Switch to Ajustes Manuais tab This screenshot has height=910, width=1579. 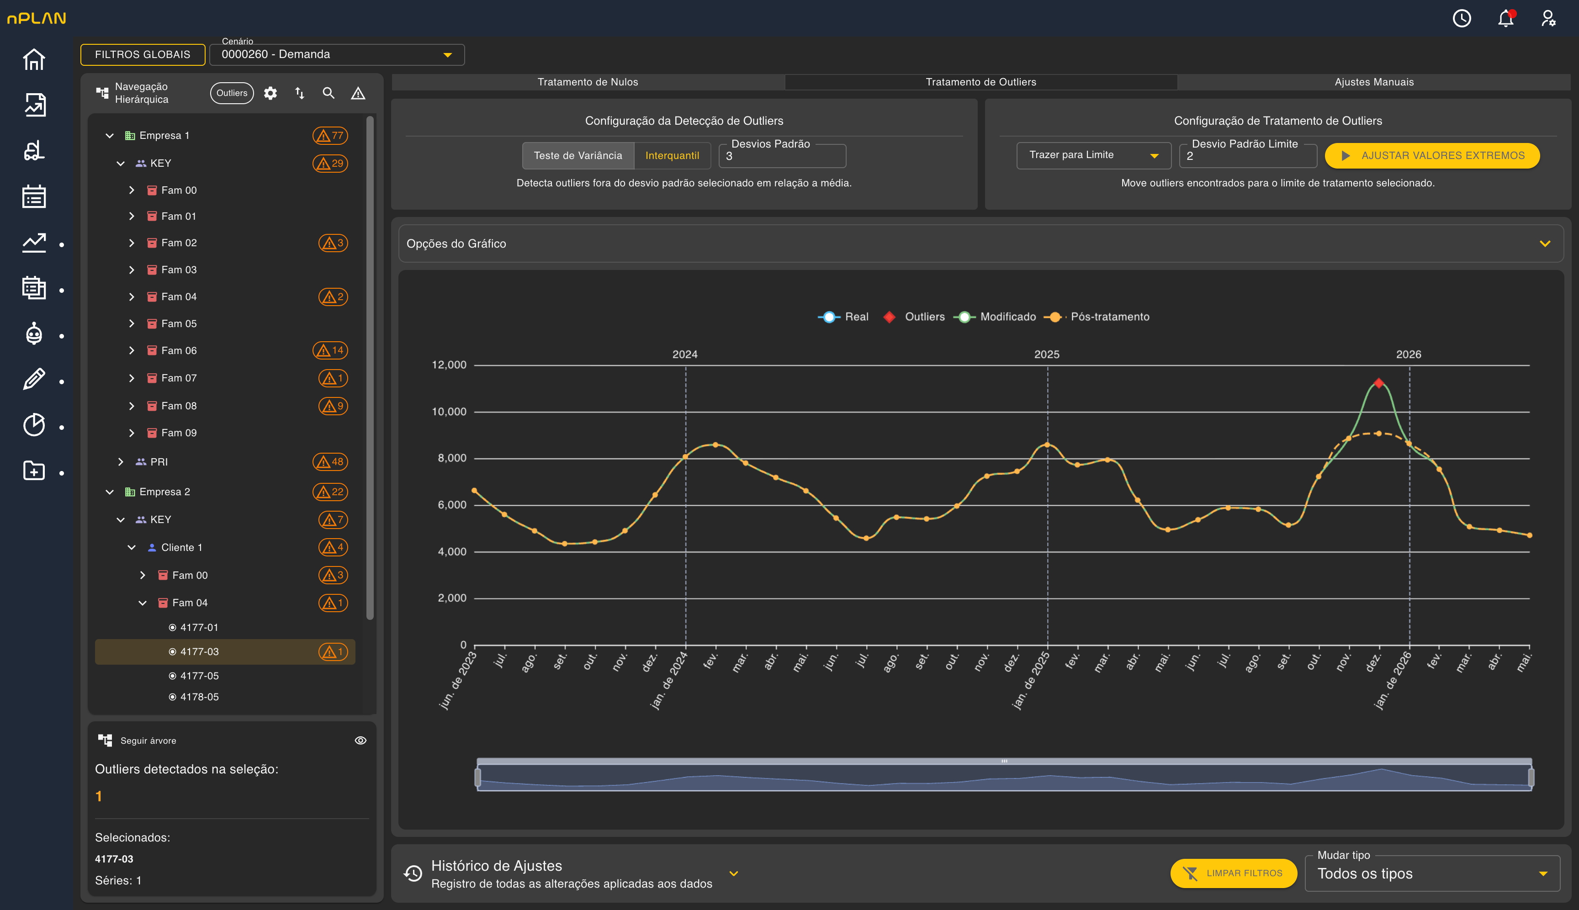coord(1374,82)
